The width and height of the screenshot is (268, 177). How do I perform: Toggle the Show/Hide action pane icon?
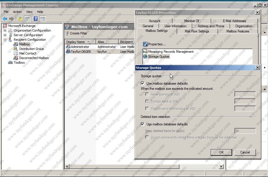(42, 19)
